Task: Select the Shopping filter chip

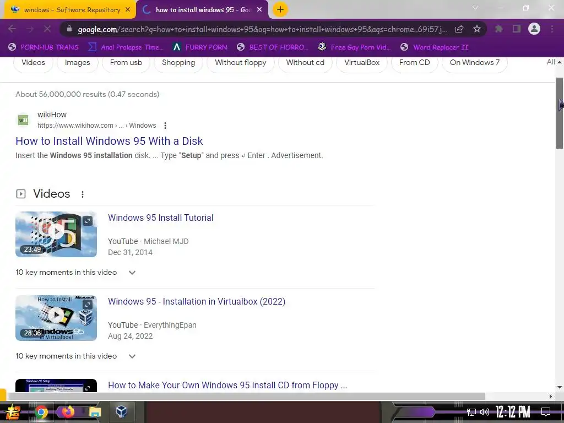Action: tap(178, 63)
